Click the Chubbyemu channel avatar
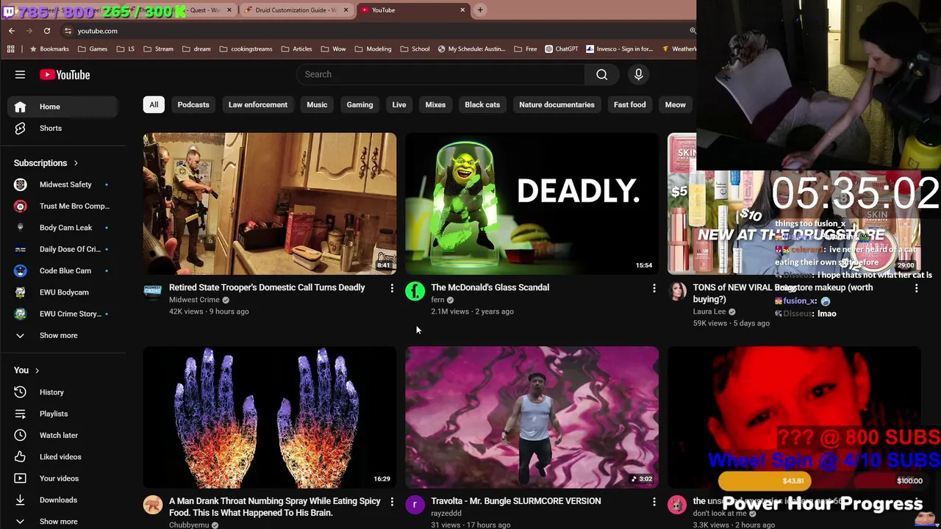This screenshot has height=529, width=941. point(152,505)
